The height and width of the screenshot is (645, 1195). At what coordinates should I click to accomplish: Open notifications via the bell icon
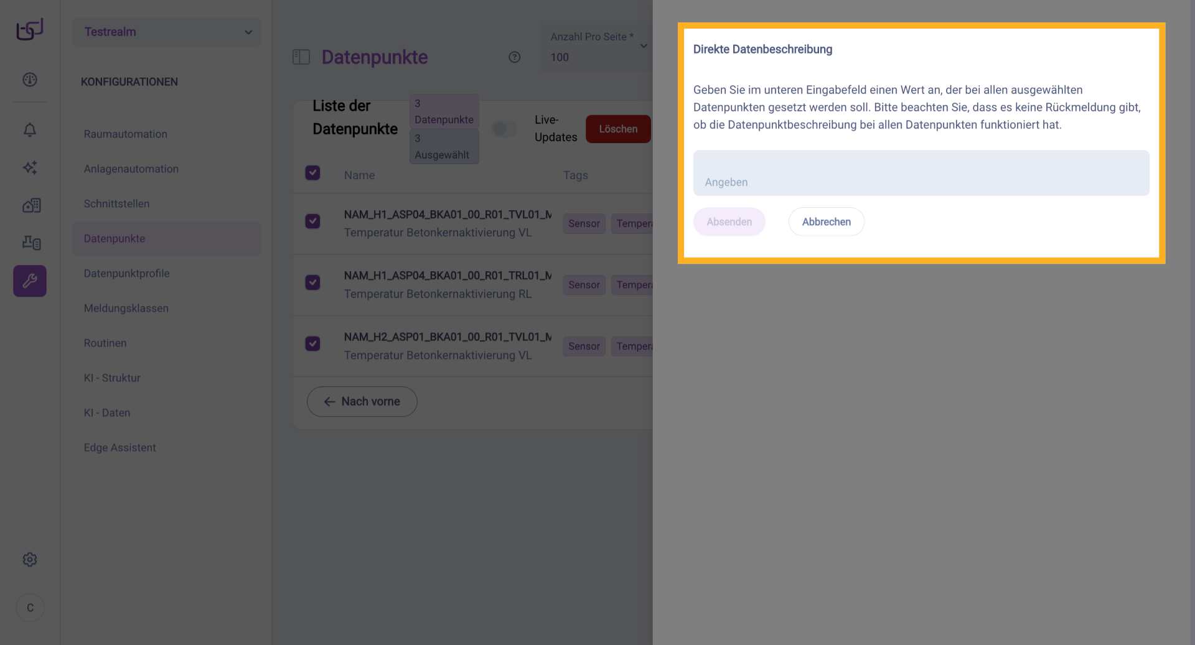tap(29, 130)
